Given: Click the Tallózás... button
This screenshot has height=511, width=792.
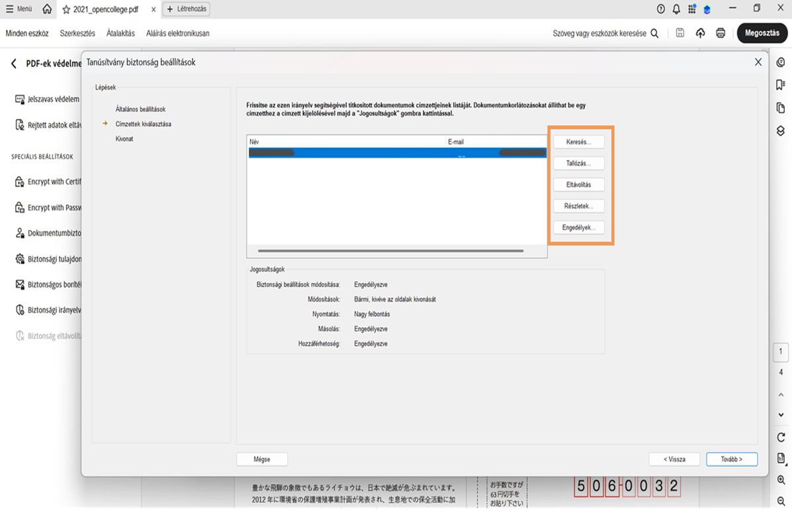Looking at the screenshot, I should (579, 163).
